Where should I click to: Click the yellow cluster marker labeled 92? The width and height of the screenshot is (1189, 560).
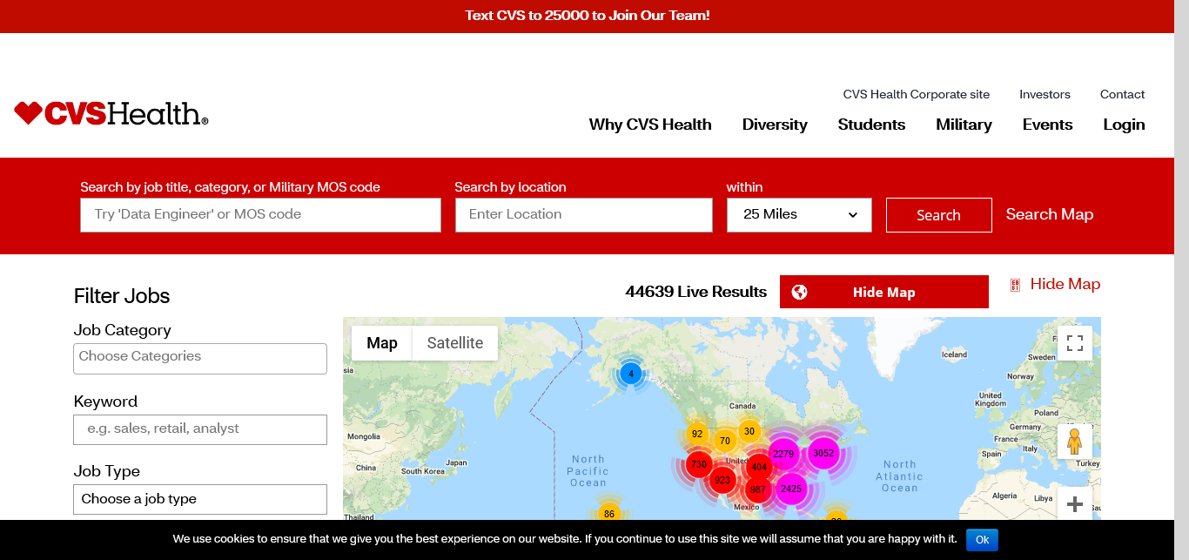coord(696,434)
